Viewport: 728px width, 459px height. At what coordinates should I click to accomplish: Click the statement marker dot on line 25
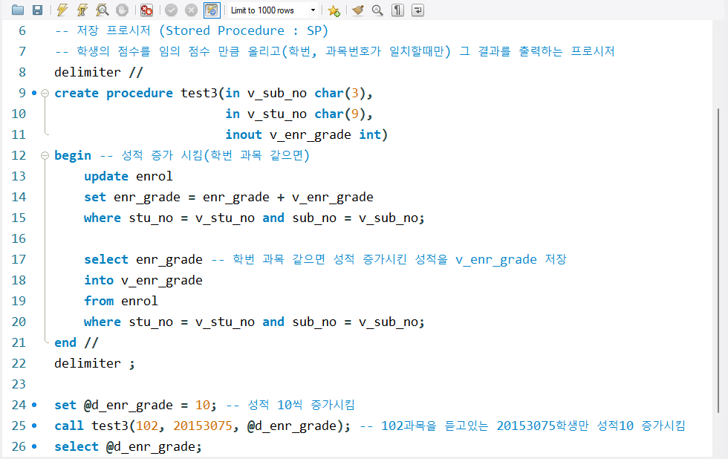(34, 426)
